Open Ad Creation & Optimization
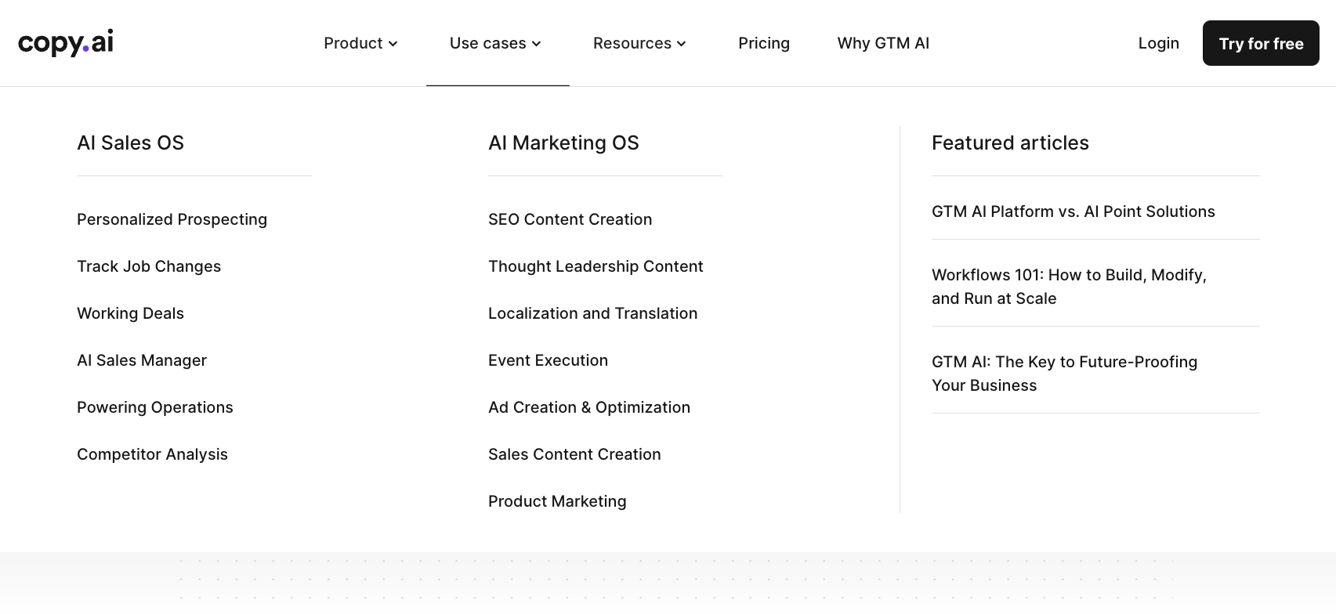Viewport: 1336px width, 614px height. coord(589,407)
